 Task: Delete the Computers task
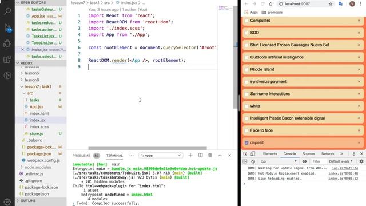coord(359,21)
